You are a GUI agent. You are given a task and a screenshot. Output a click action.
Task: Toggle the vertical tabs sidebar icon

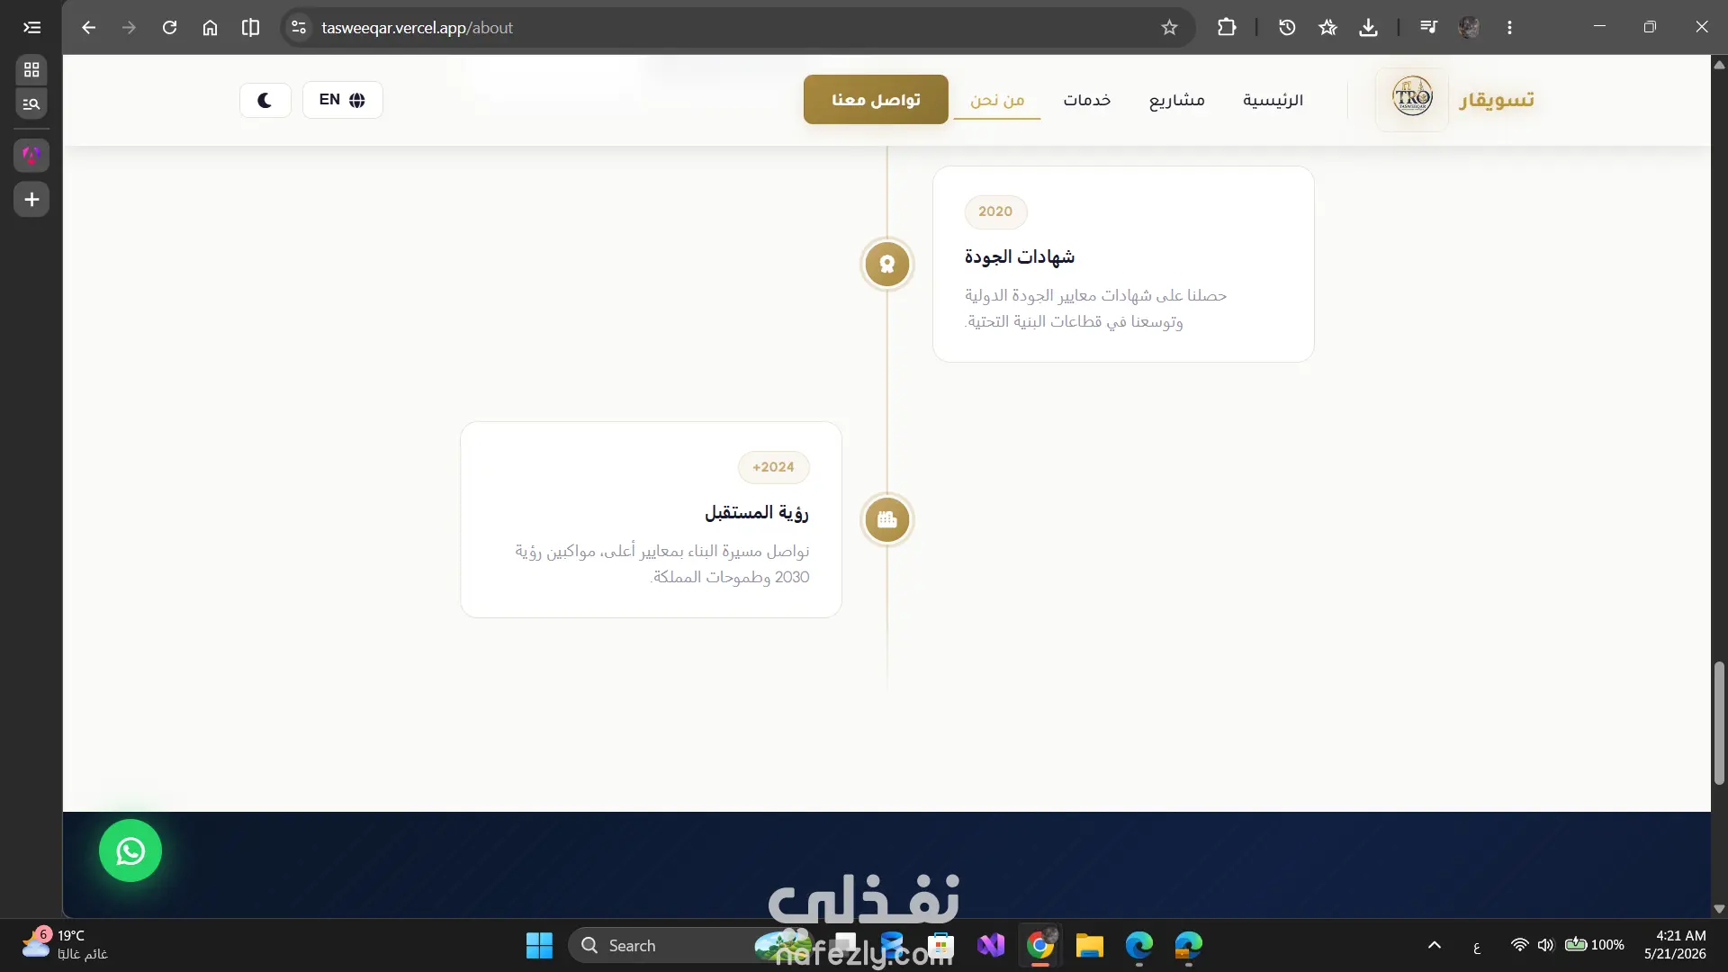(x=31, y=27)
